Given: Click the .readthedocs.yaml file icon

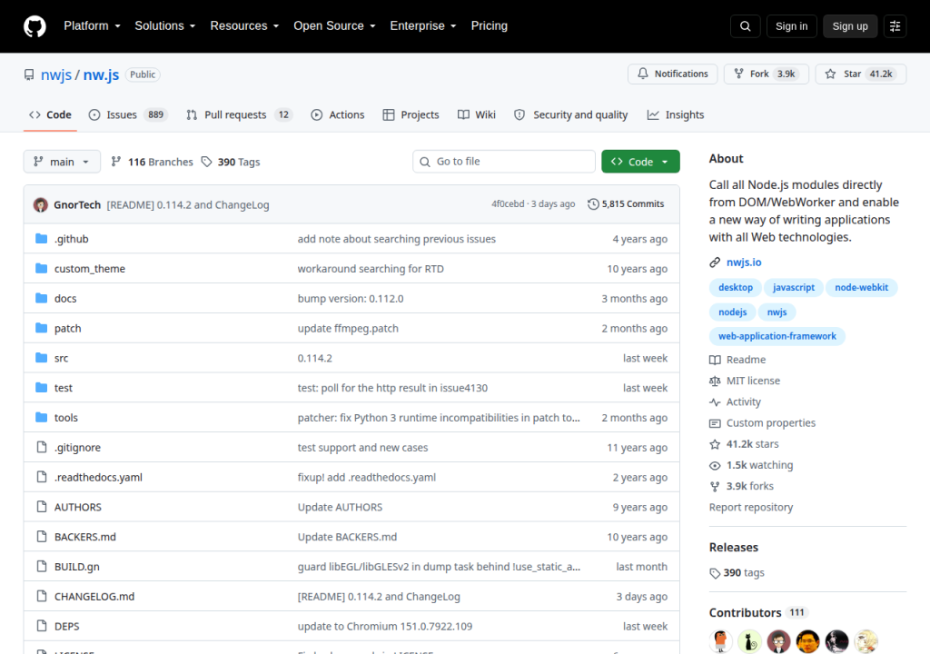Looking at the screenshot, I should [x=41, y=477].
